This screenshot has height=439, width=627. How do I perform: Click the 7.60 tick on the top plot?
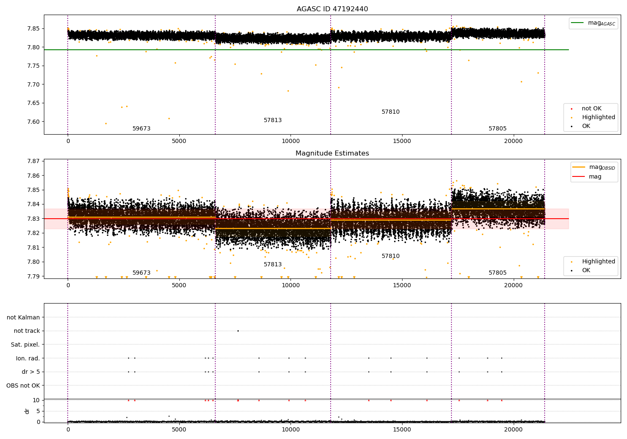click(33, 122)
